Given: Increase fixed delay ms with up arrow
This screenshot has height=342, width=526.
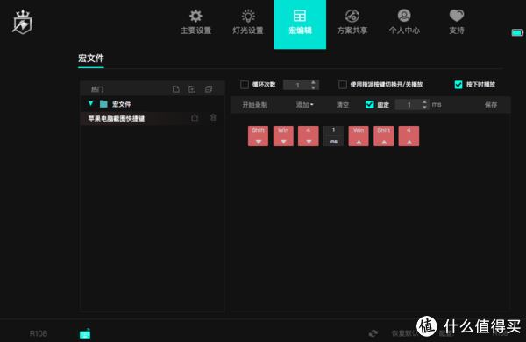Looking at the screenshot, I should [x=424, y=101].
